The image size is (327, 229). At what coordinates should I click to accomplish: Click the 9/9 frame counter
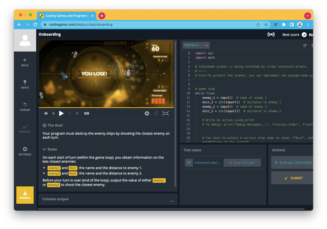pos(87,113)
